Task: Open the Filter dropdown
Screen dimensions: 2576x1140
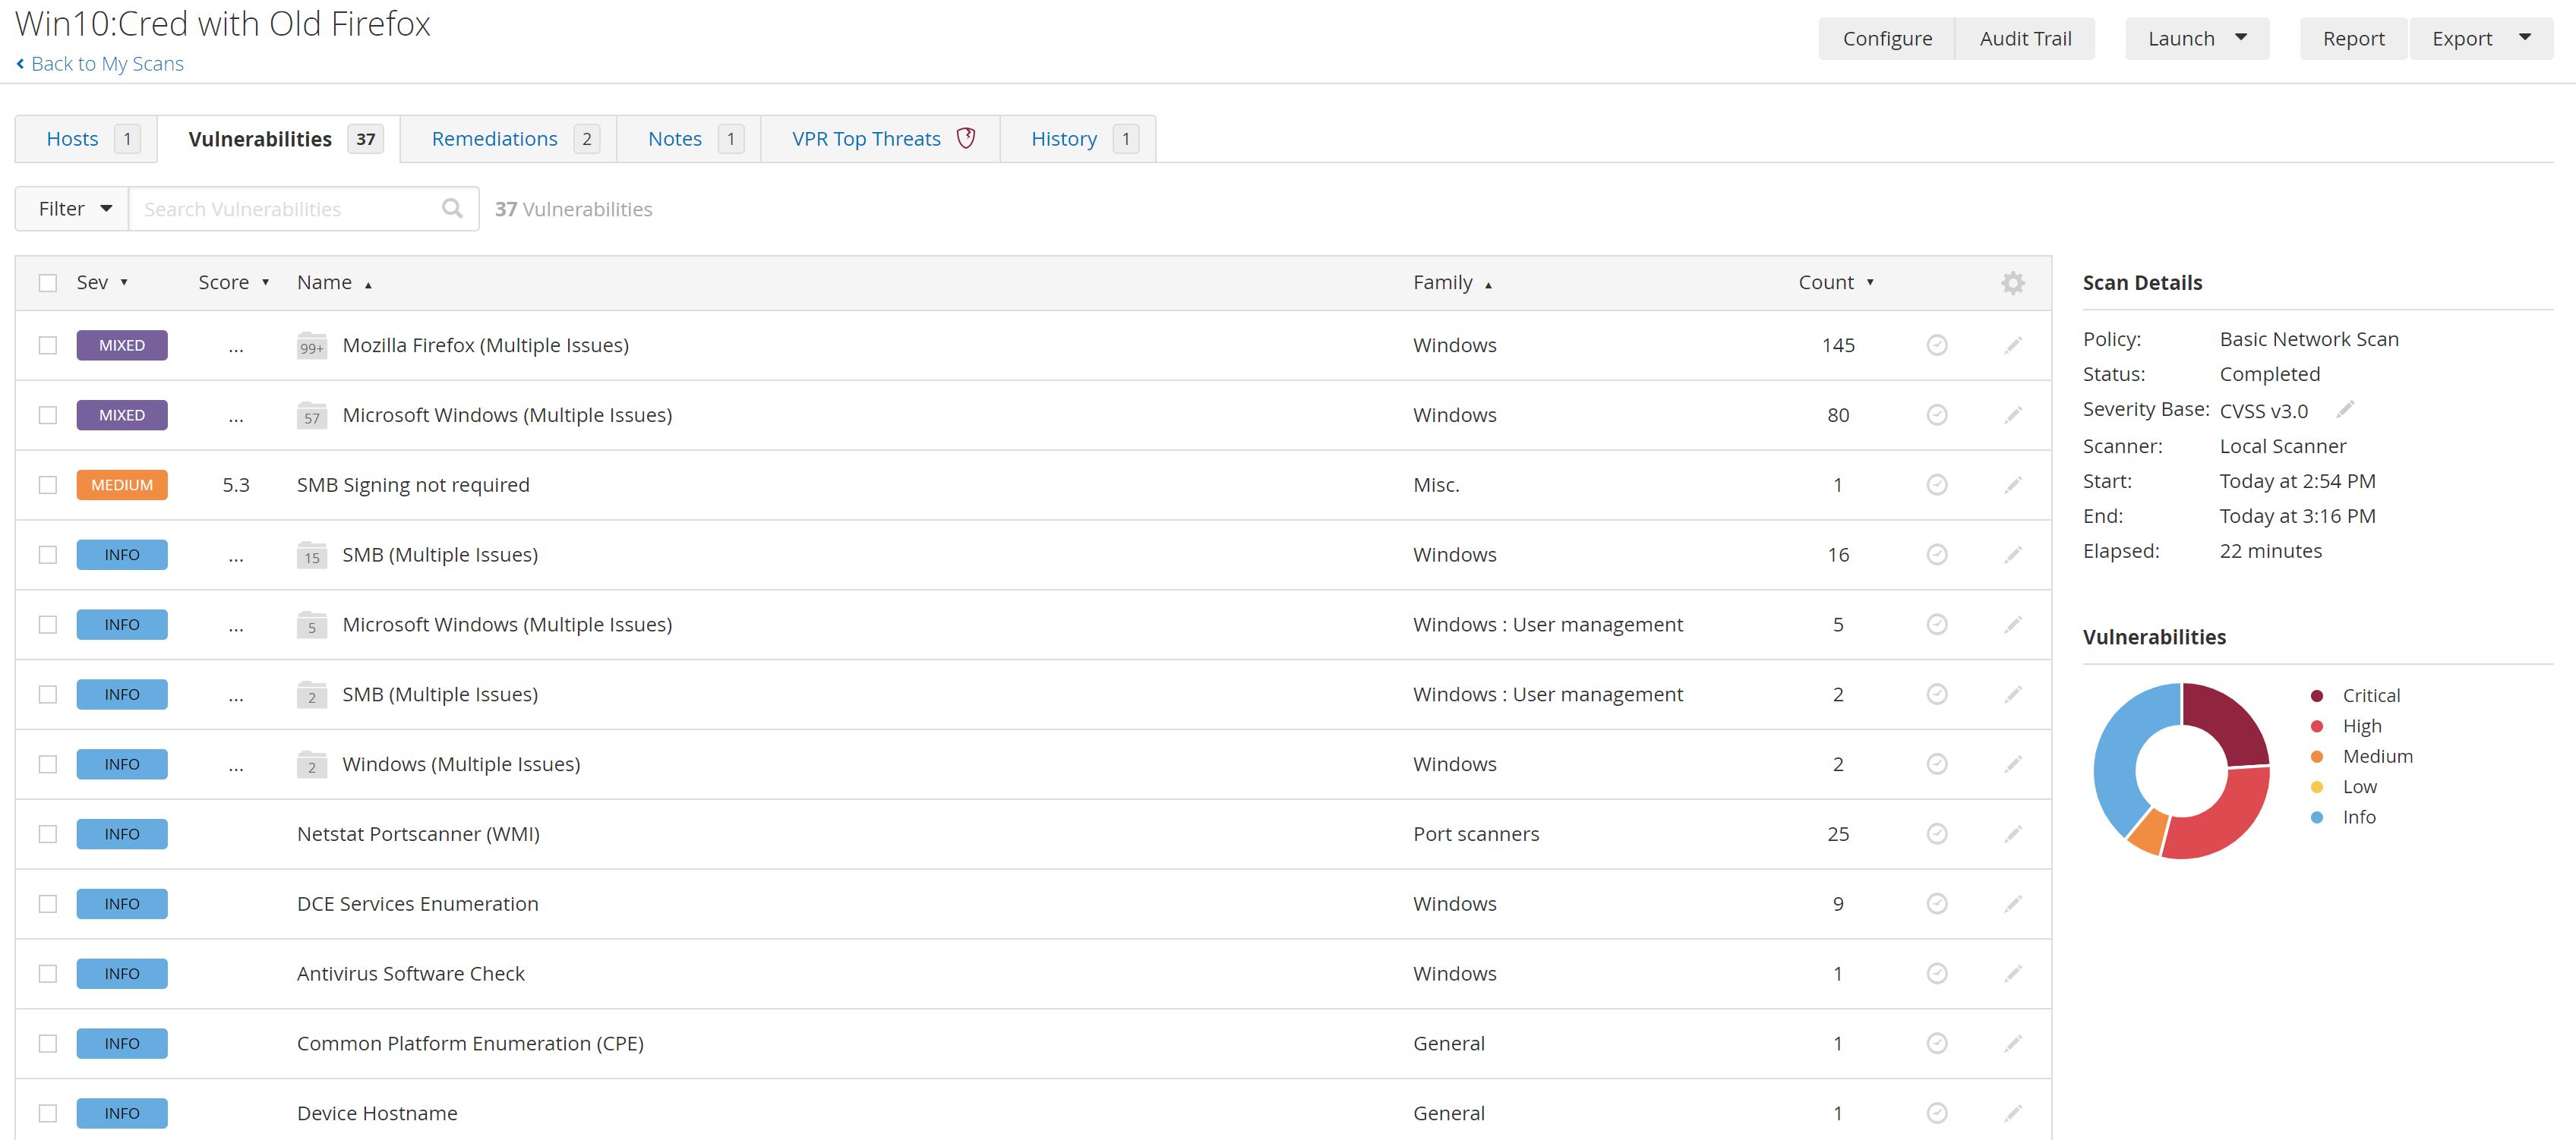Action: [x=73, y=209]
